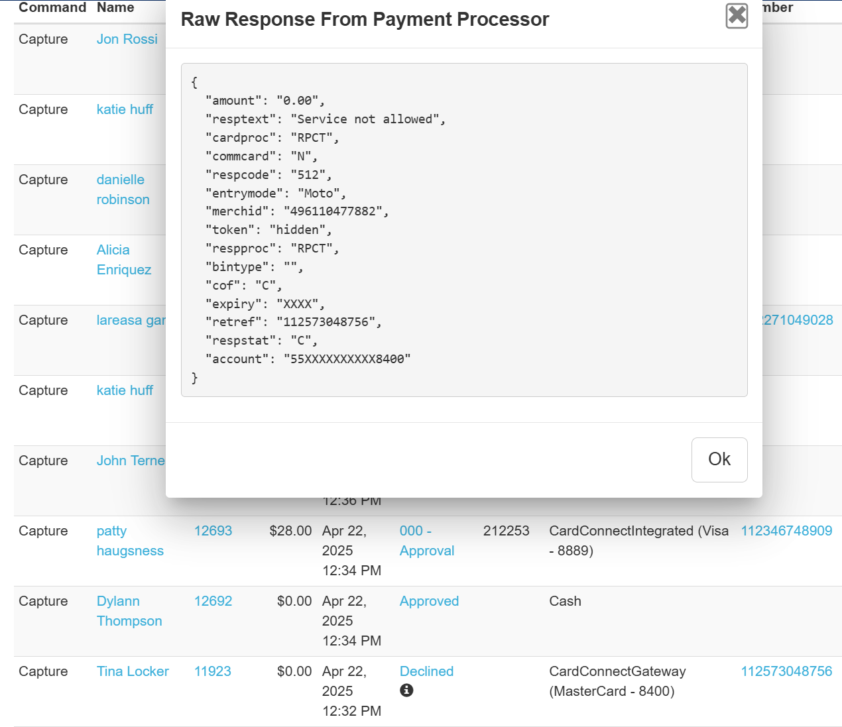The image size is (842, 727).
Task: Open the reference number ending 271049028
Action: pos(798,320)
